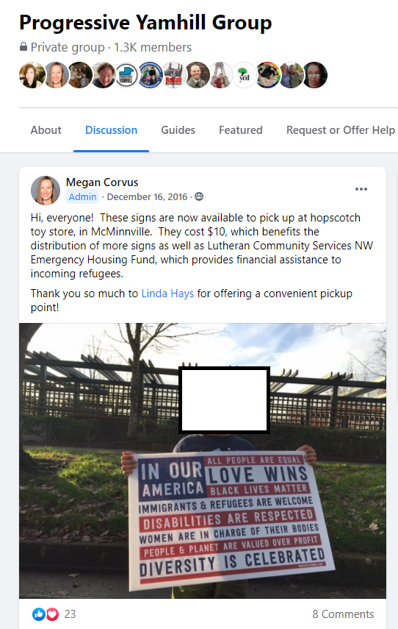Open the Request or Offer Help tab
This screenshot has width=398, height=629.
pos(341,130)
